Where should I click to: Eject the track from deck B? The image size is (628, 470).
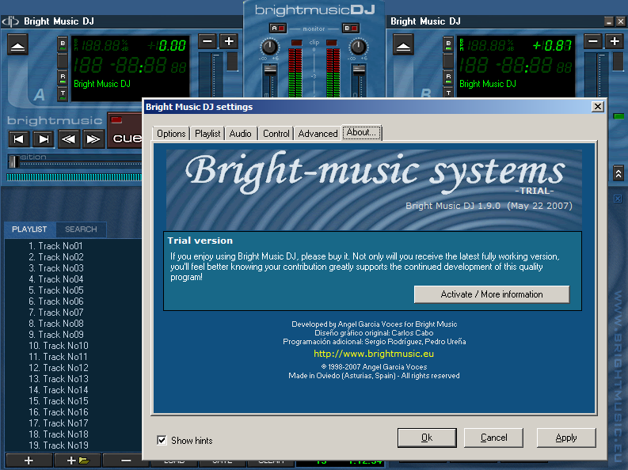pyautogui.click(x=403, y=45)
